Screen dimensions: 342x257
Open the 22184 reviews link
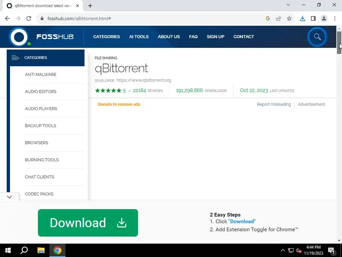coord(148,90)
